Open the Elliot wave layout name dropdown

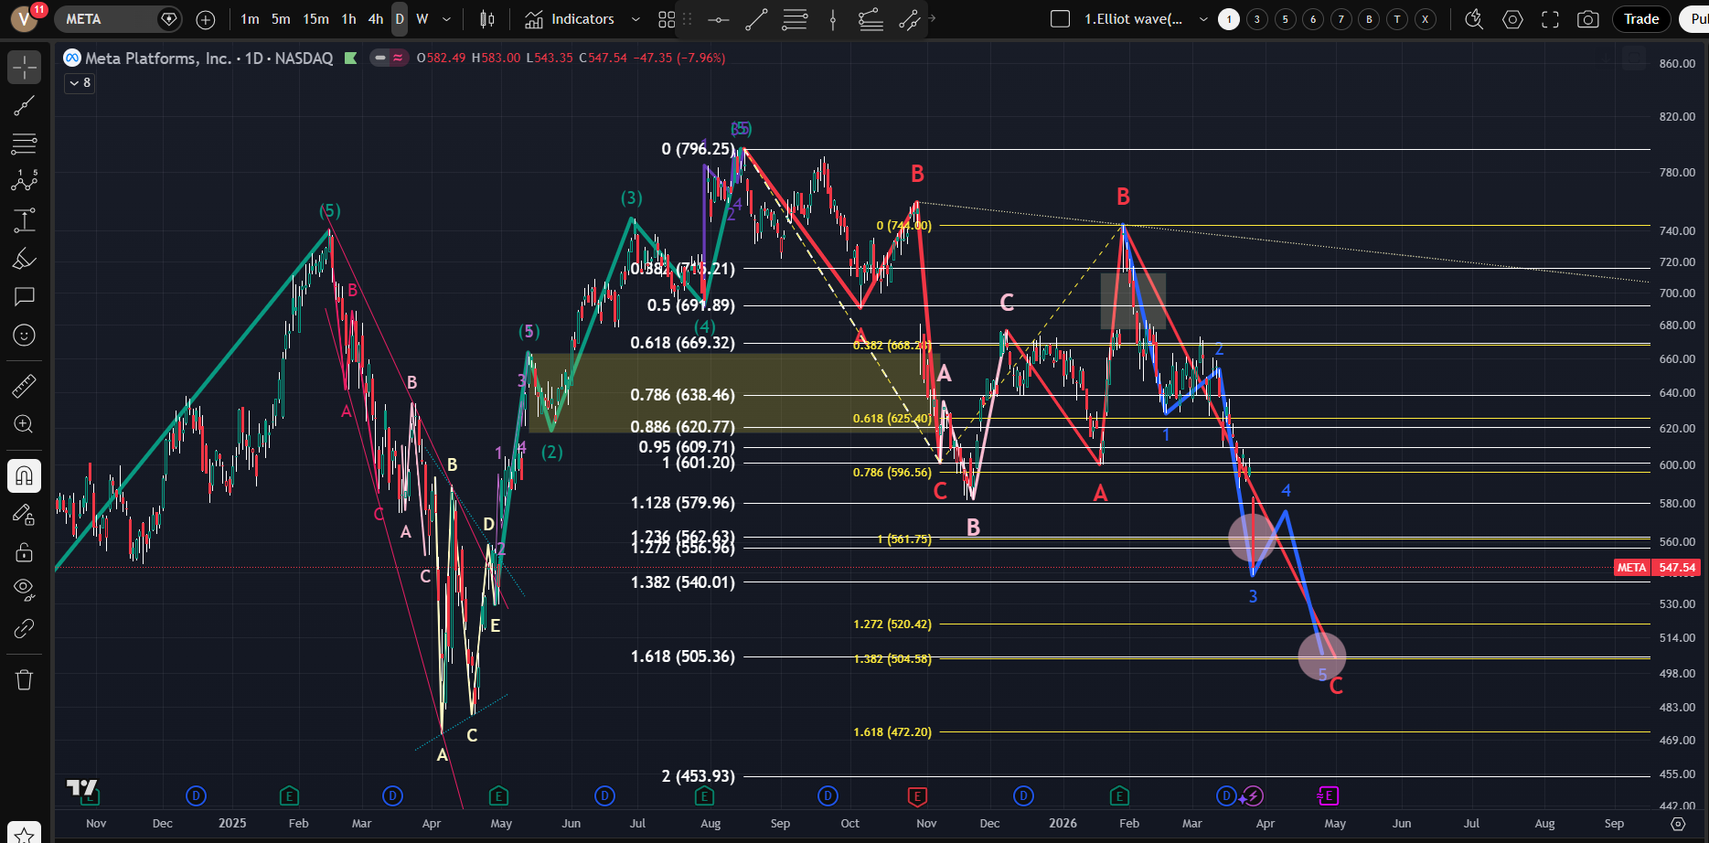click(1202, 19)
